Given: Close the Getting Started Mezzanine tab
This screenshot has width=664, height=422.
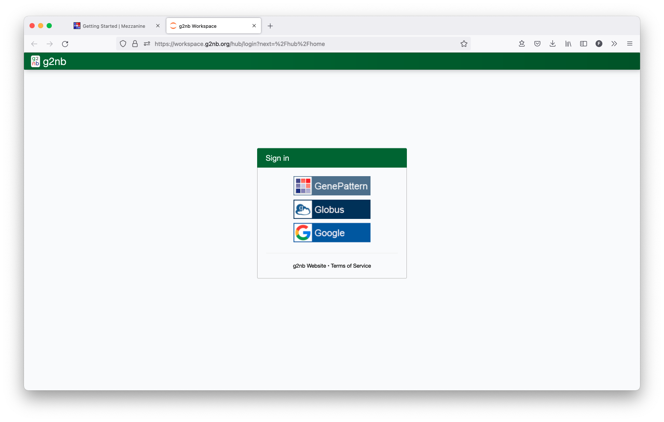Looking at the screenshot, I should [x=158, y=26].
